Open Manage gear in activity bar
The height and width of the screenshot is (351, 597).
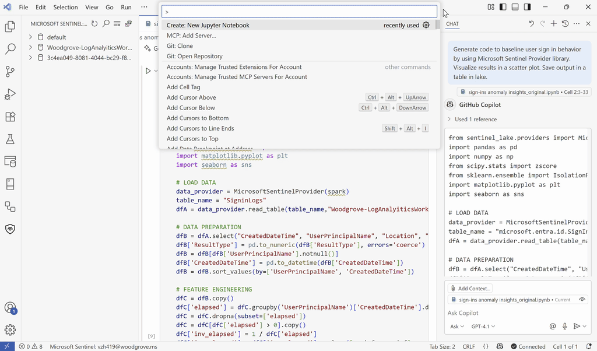click(x=10, y=329)
